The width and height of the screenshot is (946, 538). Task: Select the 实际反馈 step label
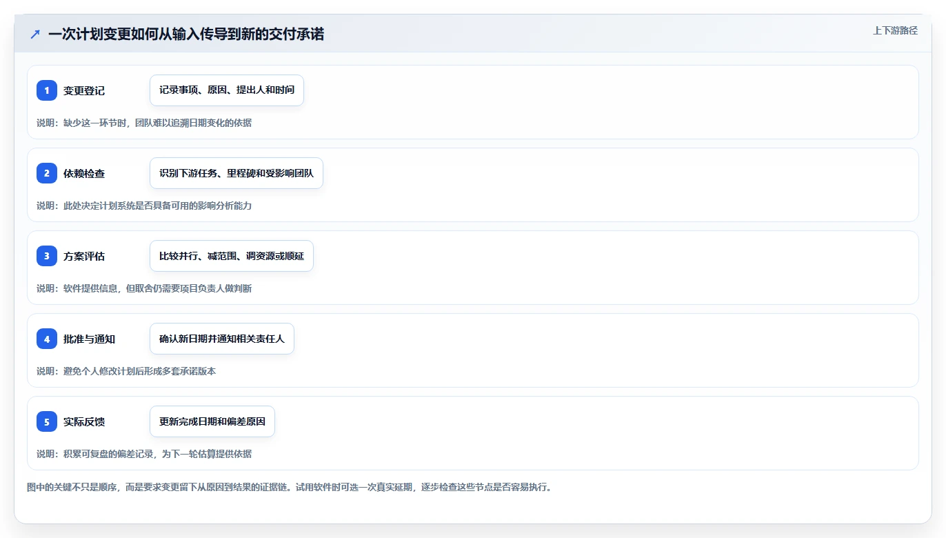click(x=84, y=422)
